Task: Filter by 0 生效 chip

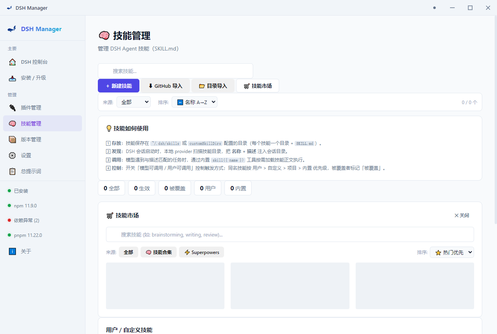Action: click(x=142, y=188)
